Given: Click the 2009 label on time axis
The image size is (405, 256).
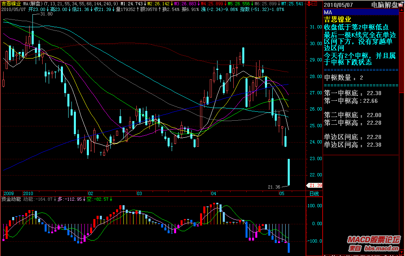Looking at the screenshot, I should tap(9, 194).
